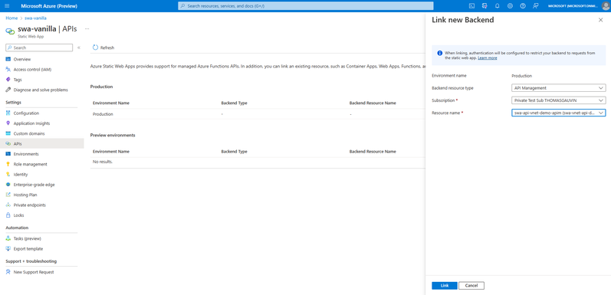Click Backend Resource Name header under Production

pos(373,103)
